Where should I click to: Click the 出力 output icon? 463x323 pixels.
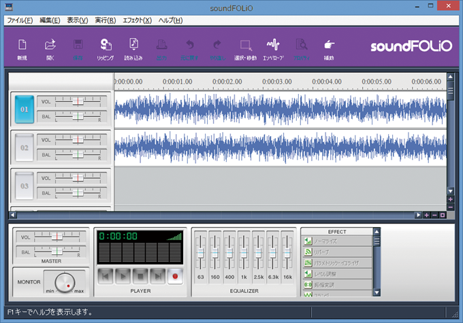tap(161, 49)
